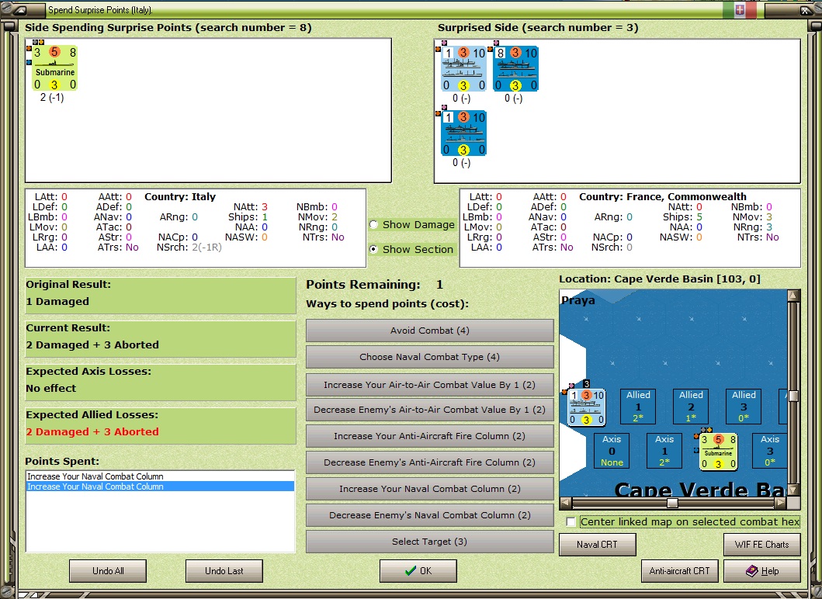
Task: Click the Axis 0 None sea box
Action: click(x=612, y=451)
